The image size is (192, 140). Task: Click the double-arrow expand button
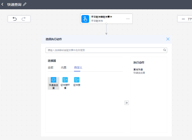pyautogui.click(x=127, y=103)
